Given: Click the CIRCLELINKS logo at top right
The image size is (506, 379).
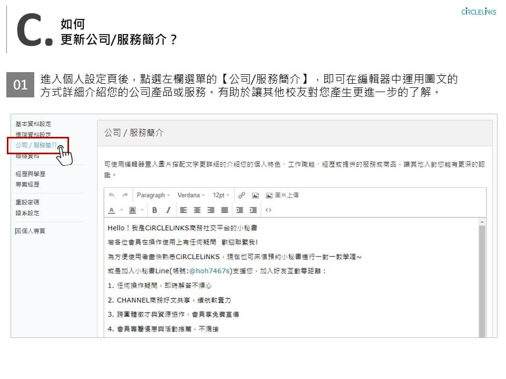Looking at the screenshot, I should coord(479,12).
